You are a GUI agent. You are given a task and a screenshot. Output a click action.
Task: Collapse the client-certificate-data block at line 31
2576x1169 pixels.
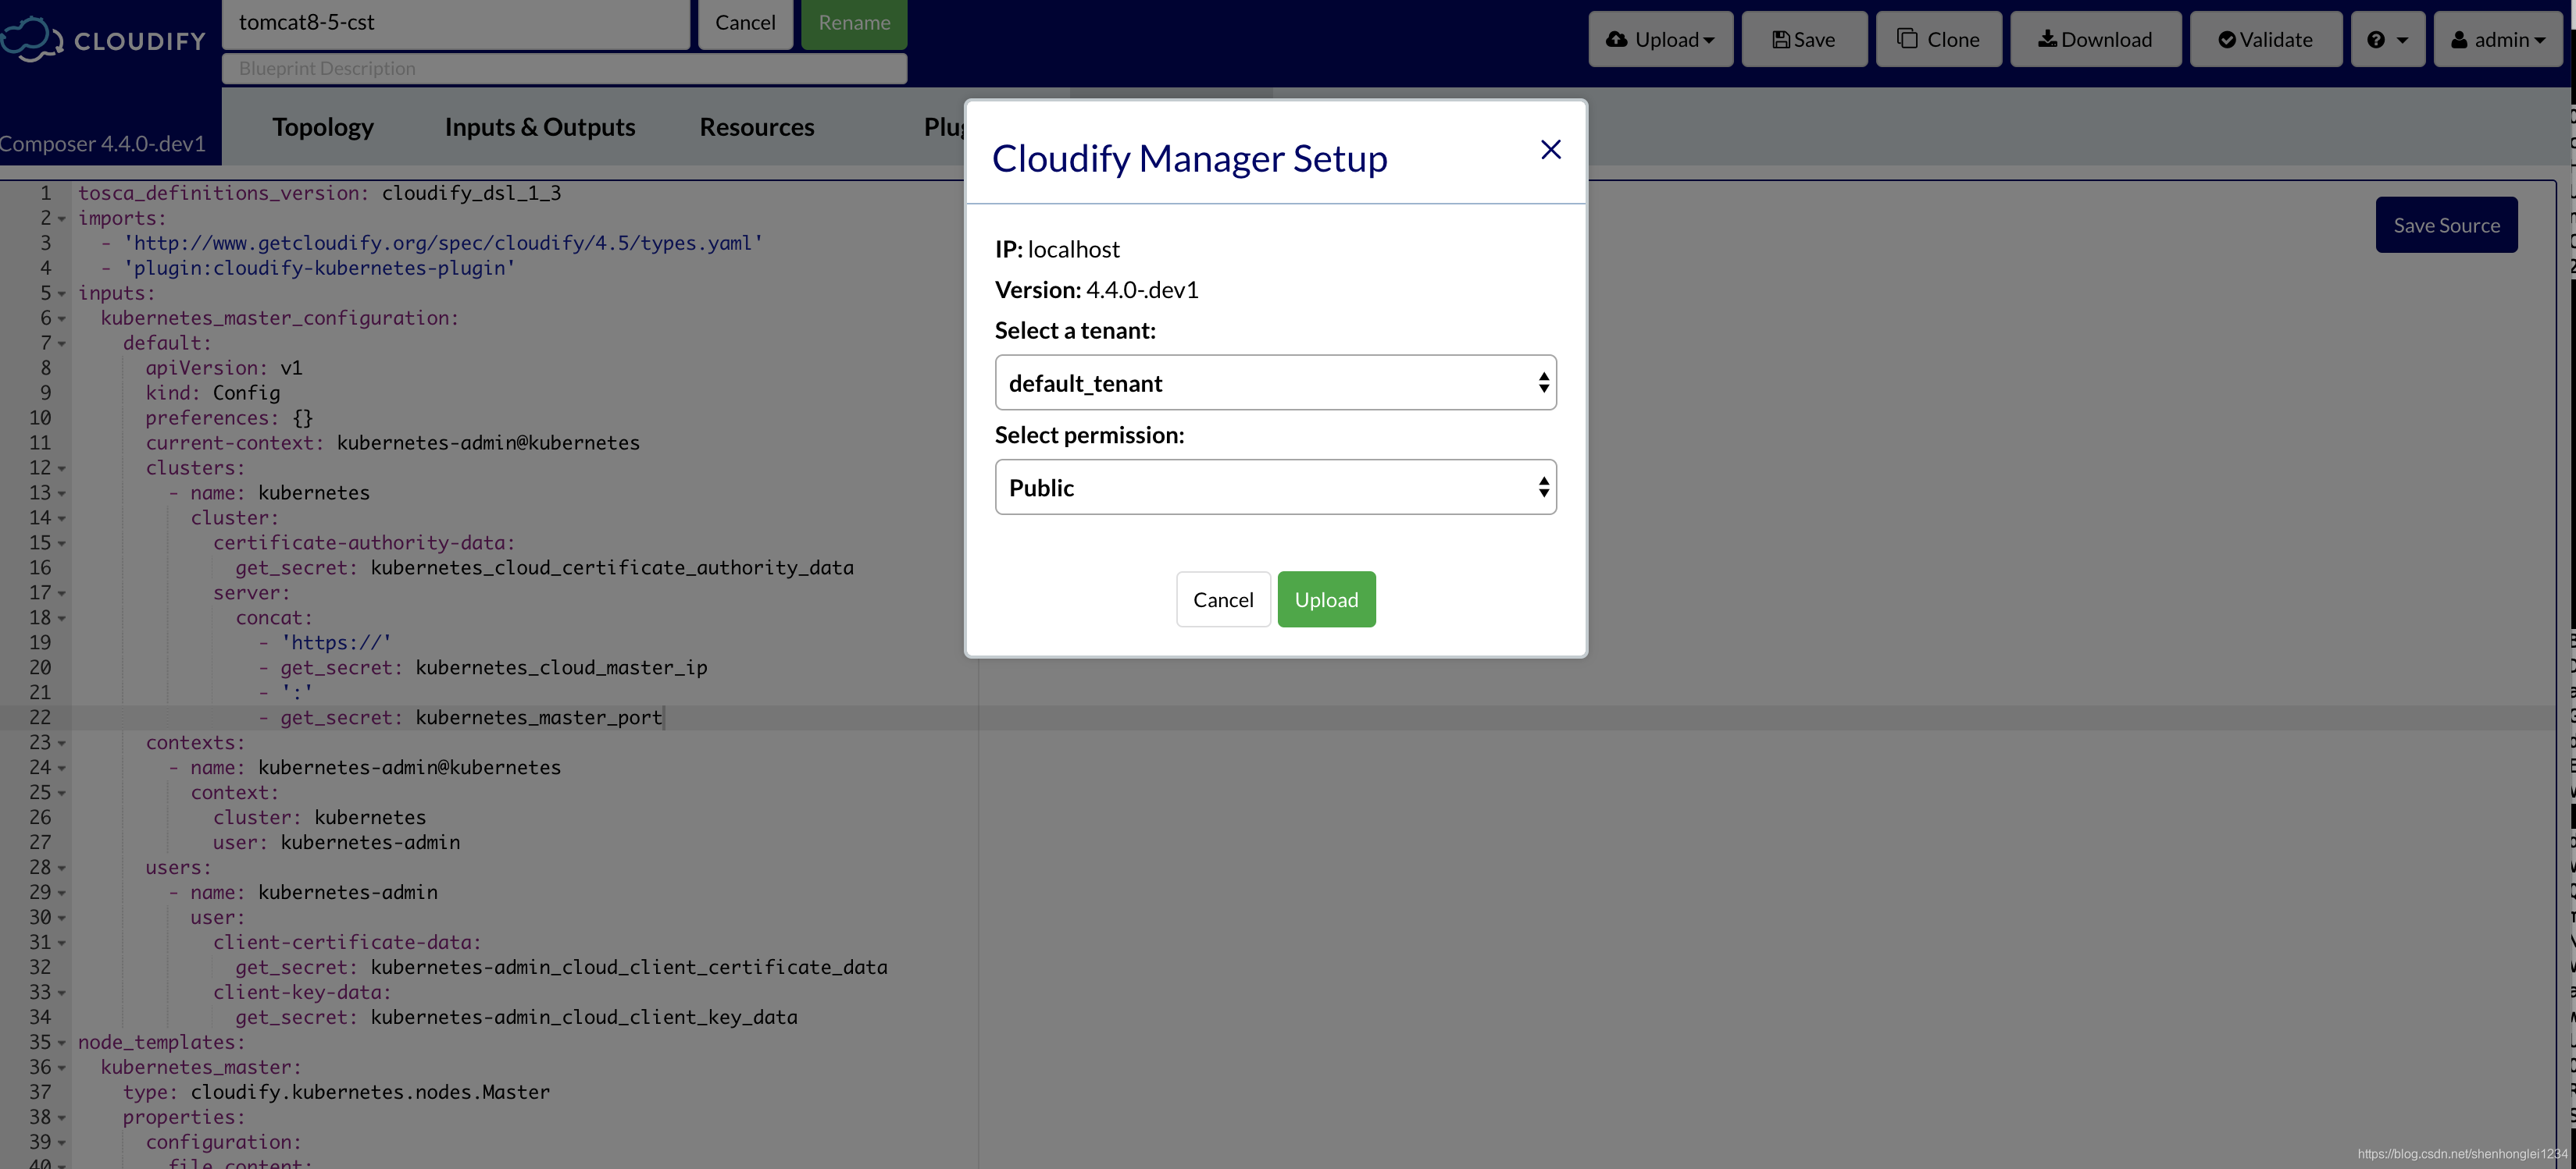[x=62, y=943]
